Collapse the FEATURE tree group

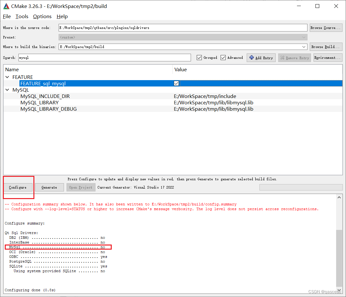[7, 77]
